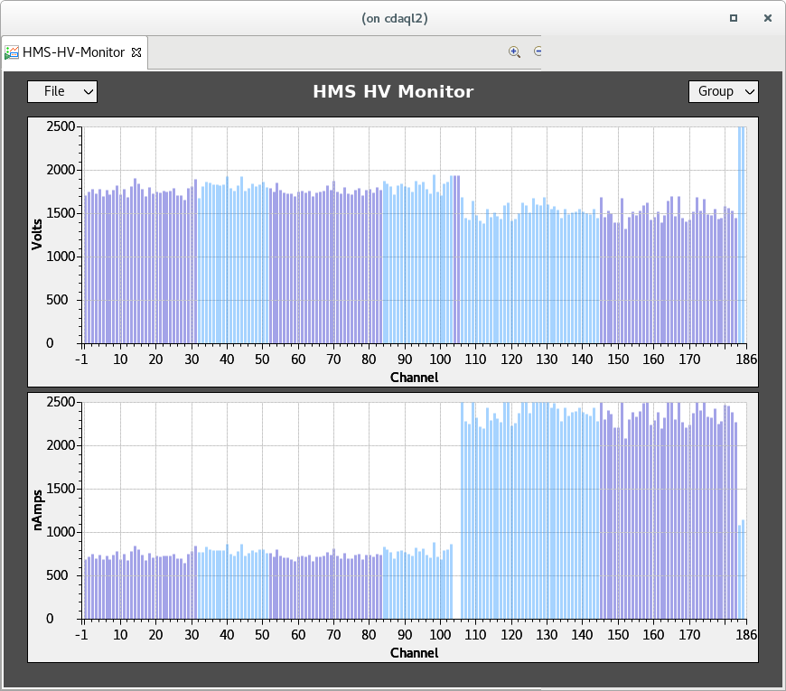
Task: Click the Volts y-axis label
Action: (37, 234)
